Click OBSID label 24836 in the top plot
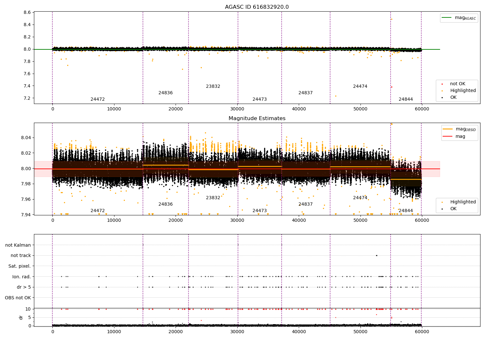The image size is (485, 339). 166,93
